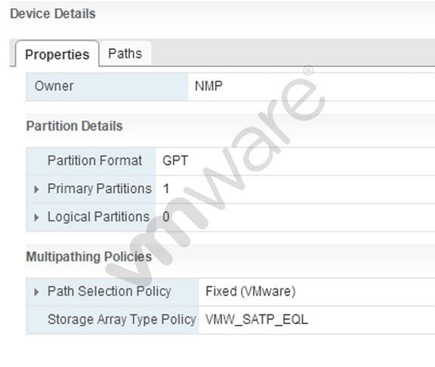This screenshot has width=435, height=367.
Task: Click the Multipathing Policies section header
Action: (89, 256)
